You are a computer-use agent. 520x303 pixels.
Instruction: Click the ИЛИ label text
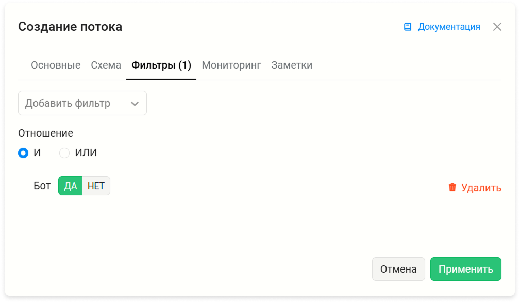click(86, 153)
